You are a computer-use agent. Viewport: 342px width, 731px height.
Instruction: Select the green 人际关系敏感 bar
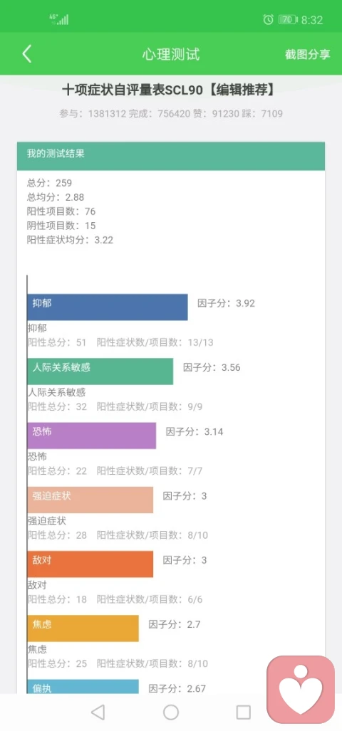point(100,371)
